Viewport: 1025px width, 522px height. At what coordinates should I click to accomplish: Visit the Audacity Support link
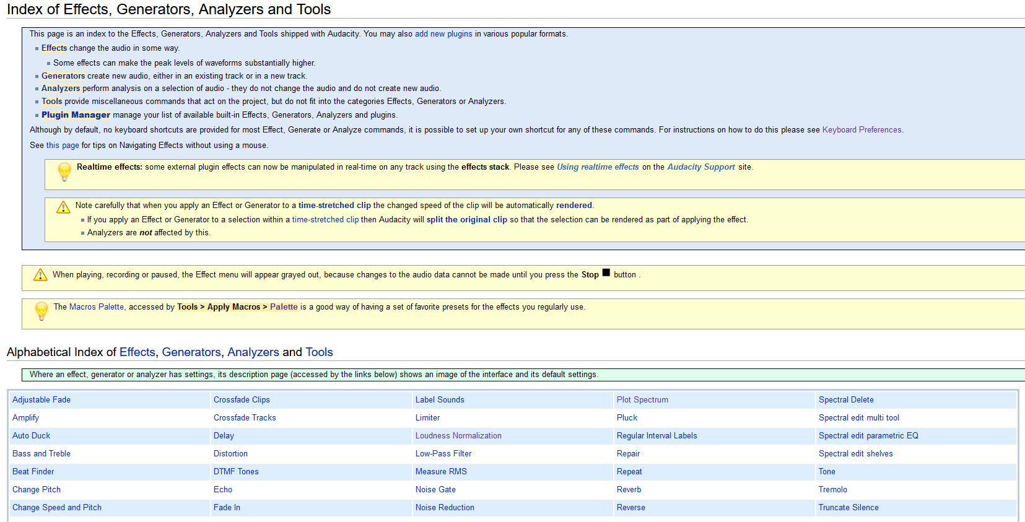click(701, 167)
